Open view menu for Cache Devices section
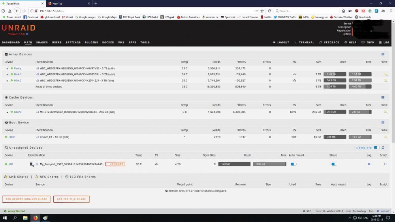Screen dimensions: 395x222 (383, 97)
